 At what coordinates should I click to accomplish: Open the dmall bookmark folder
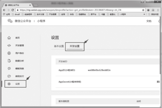tap(16, 14)
